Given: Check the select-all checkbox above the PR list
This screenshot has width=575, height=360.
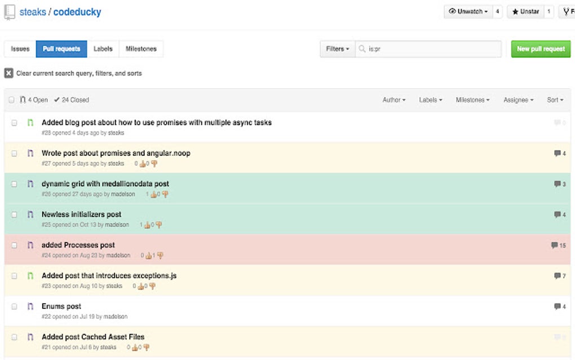Looking at the screenshot, I should pos(11,99).
